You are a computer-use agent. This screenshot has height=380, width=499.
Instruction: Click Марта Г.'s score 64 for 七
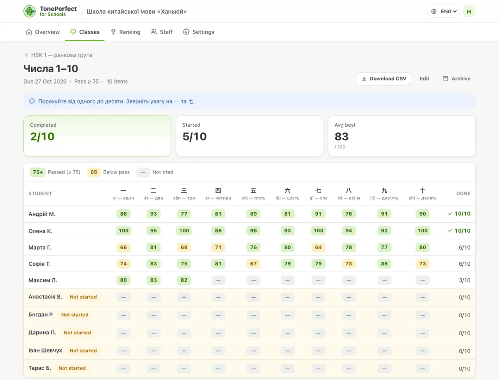pyautogui.click(x=318, y=248)
